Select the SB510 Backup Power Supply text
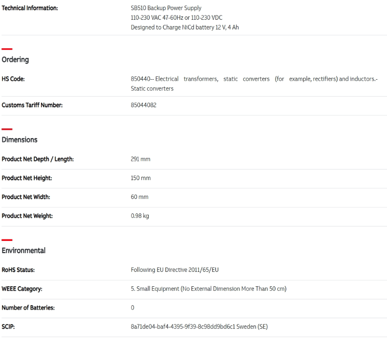Viewport: 387px width, 338px height. [x=166, y=8]
